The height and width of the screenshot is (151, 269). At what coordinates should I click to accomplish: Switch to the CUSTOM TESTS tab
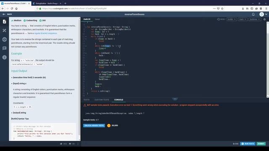(102, 100)
